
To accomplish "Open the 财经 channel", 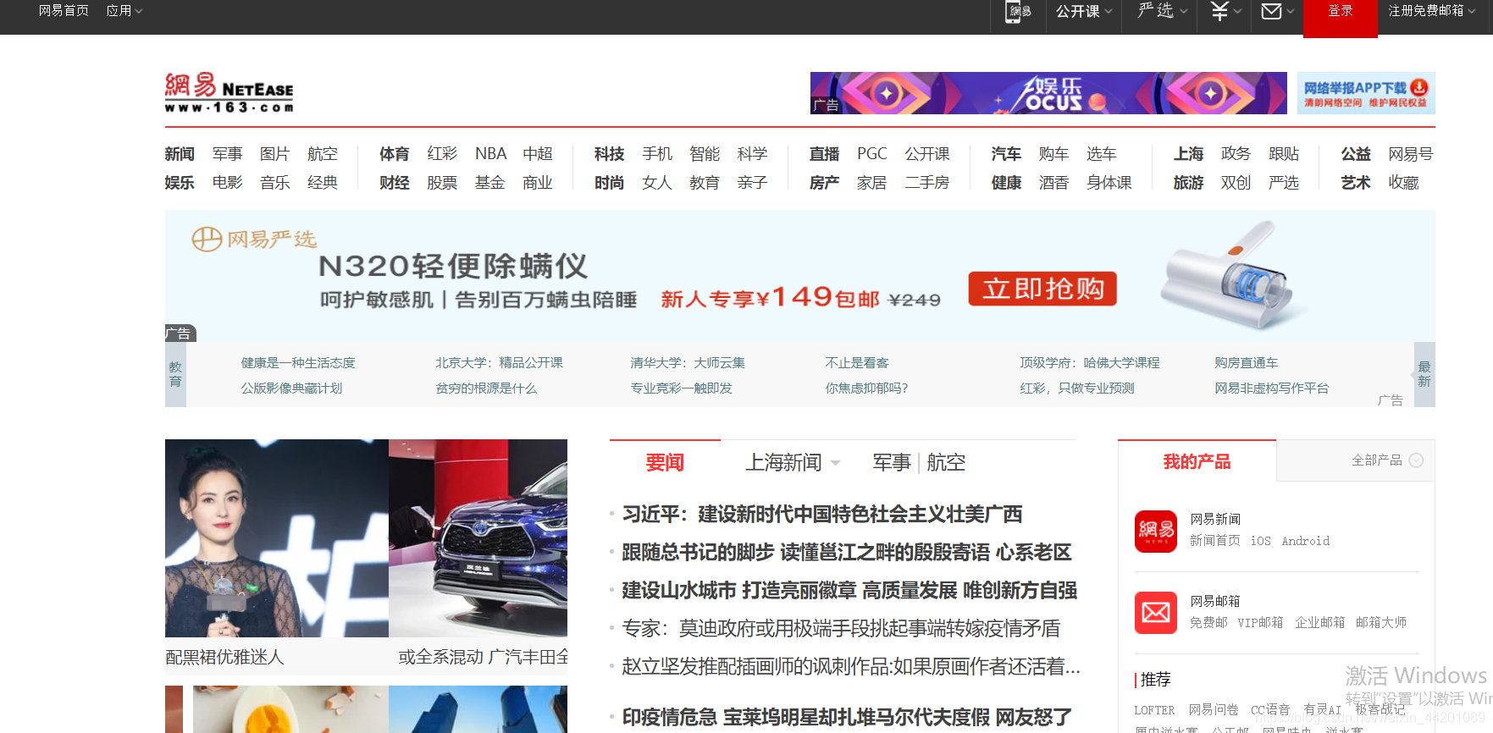I will pos(394,183).
